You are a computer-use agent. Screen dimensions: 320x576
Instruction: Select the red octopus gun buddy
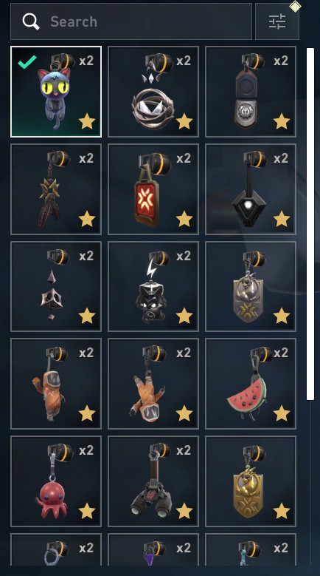[56, 481]
